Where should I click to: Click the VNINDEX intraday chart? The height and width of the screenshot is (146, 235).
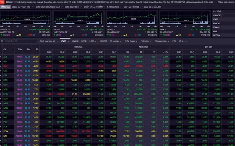coord(25,18)
